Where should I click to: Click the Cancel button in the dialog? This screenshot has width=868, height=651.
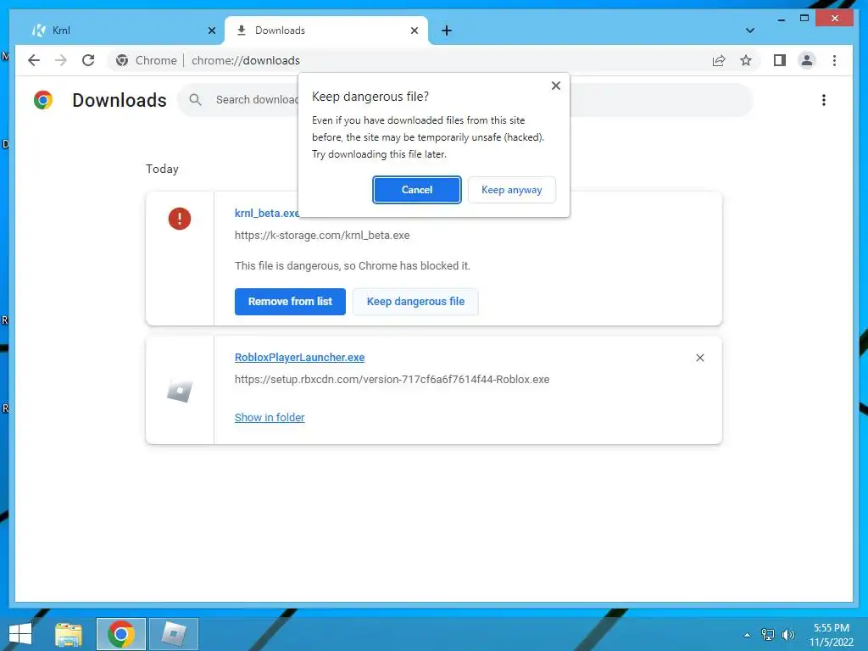416,190
